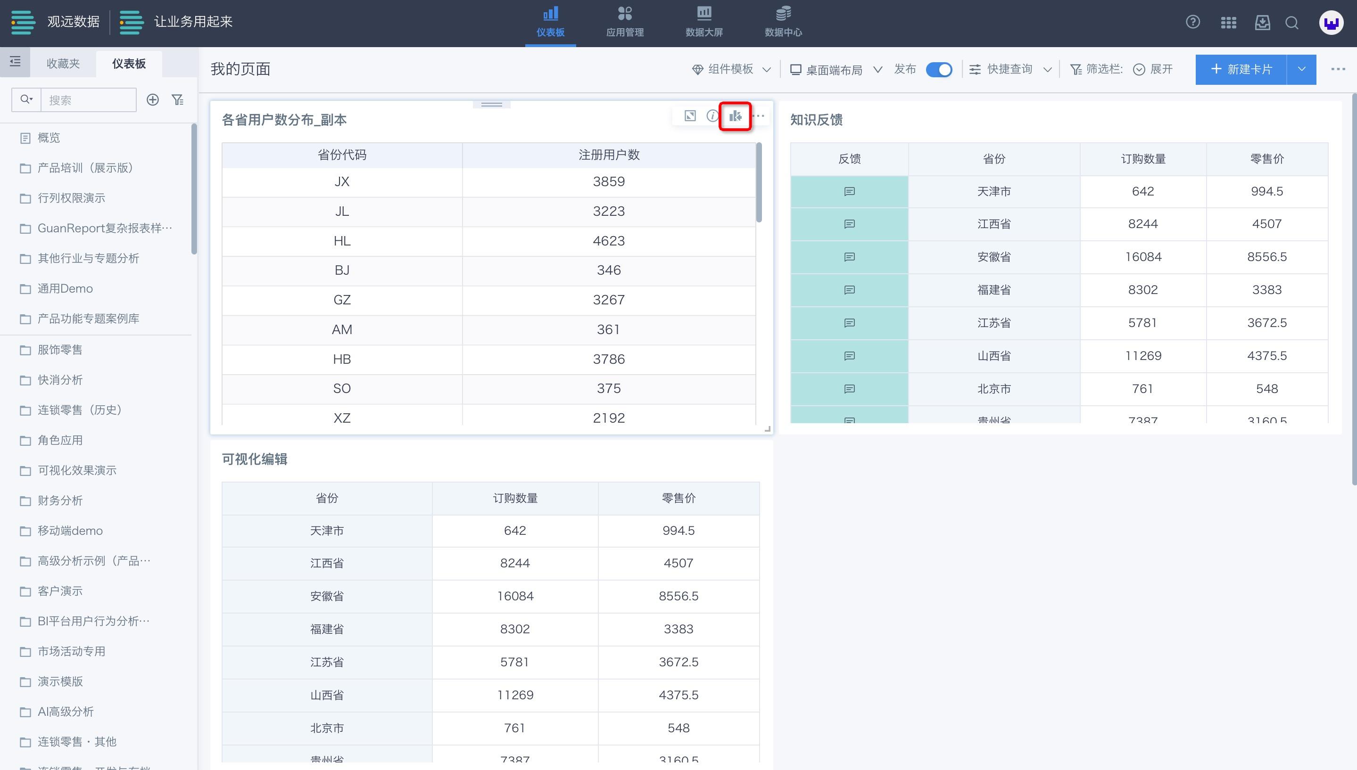Screen dimensions: 1357x770
Task: Open the help question mark icon
Action: [x=1192, y=22]
